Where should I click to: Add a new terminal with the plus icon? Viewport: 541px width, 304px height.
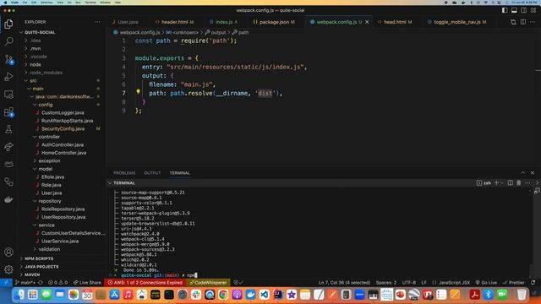[496, 183]
